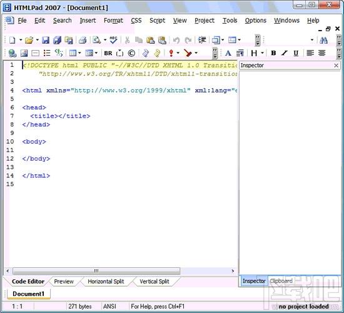Screen dimensions: 344x313
Task: Click the Paste clipboard icon
Action: click(151, 40)
